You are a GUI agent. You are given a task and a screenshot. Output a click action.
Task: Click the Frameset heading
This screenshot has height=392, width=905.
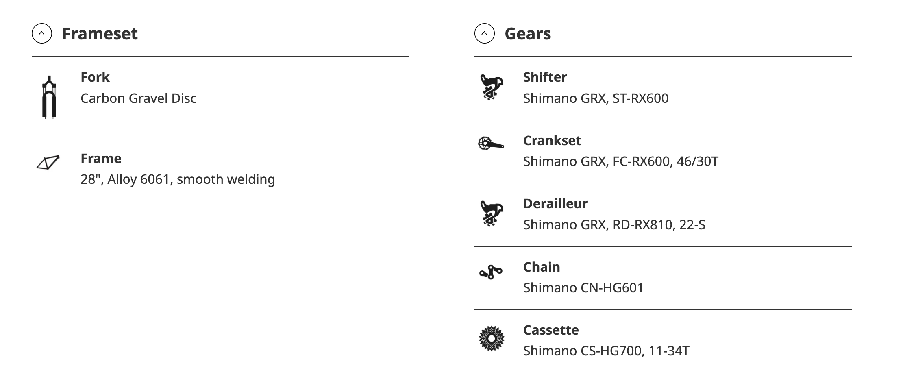tap(100, 33)
